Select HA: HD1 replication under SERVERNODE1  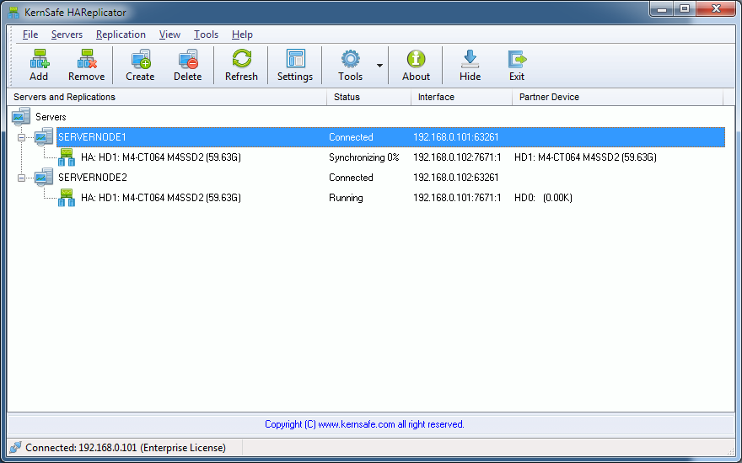tap(161, 157)
